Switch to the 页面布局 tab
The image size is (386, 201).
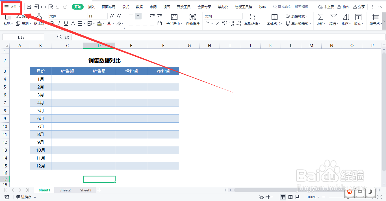point(109,7)
